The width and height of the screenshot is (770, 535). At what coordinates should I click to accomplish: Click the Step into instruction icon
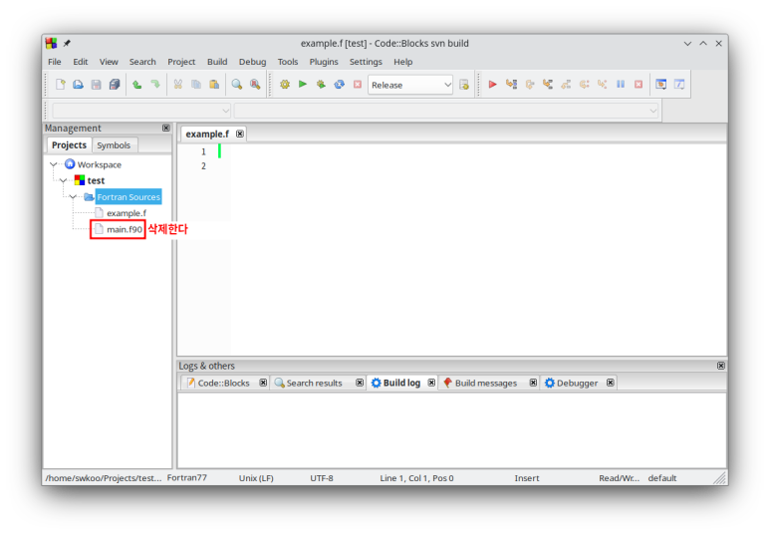602,85
